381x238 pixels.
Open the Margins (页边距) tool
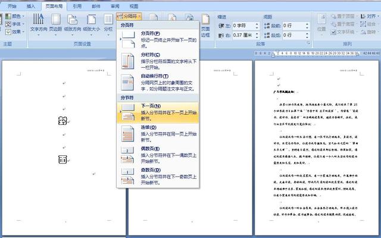pos(56,24)
